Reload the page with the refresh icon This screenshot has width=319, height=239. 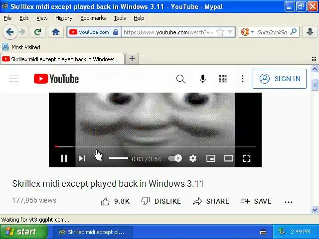pyautogui.click(x=38, y=32)
